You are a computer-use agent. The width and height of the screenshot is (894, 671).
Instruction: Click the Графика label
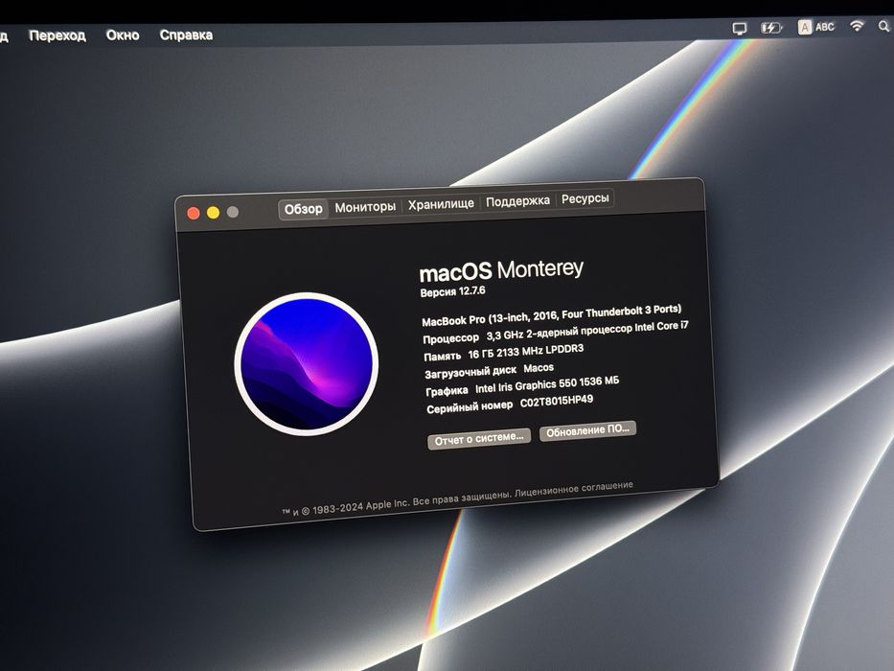tap(447, 391)
